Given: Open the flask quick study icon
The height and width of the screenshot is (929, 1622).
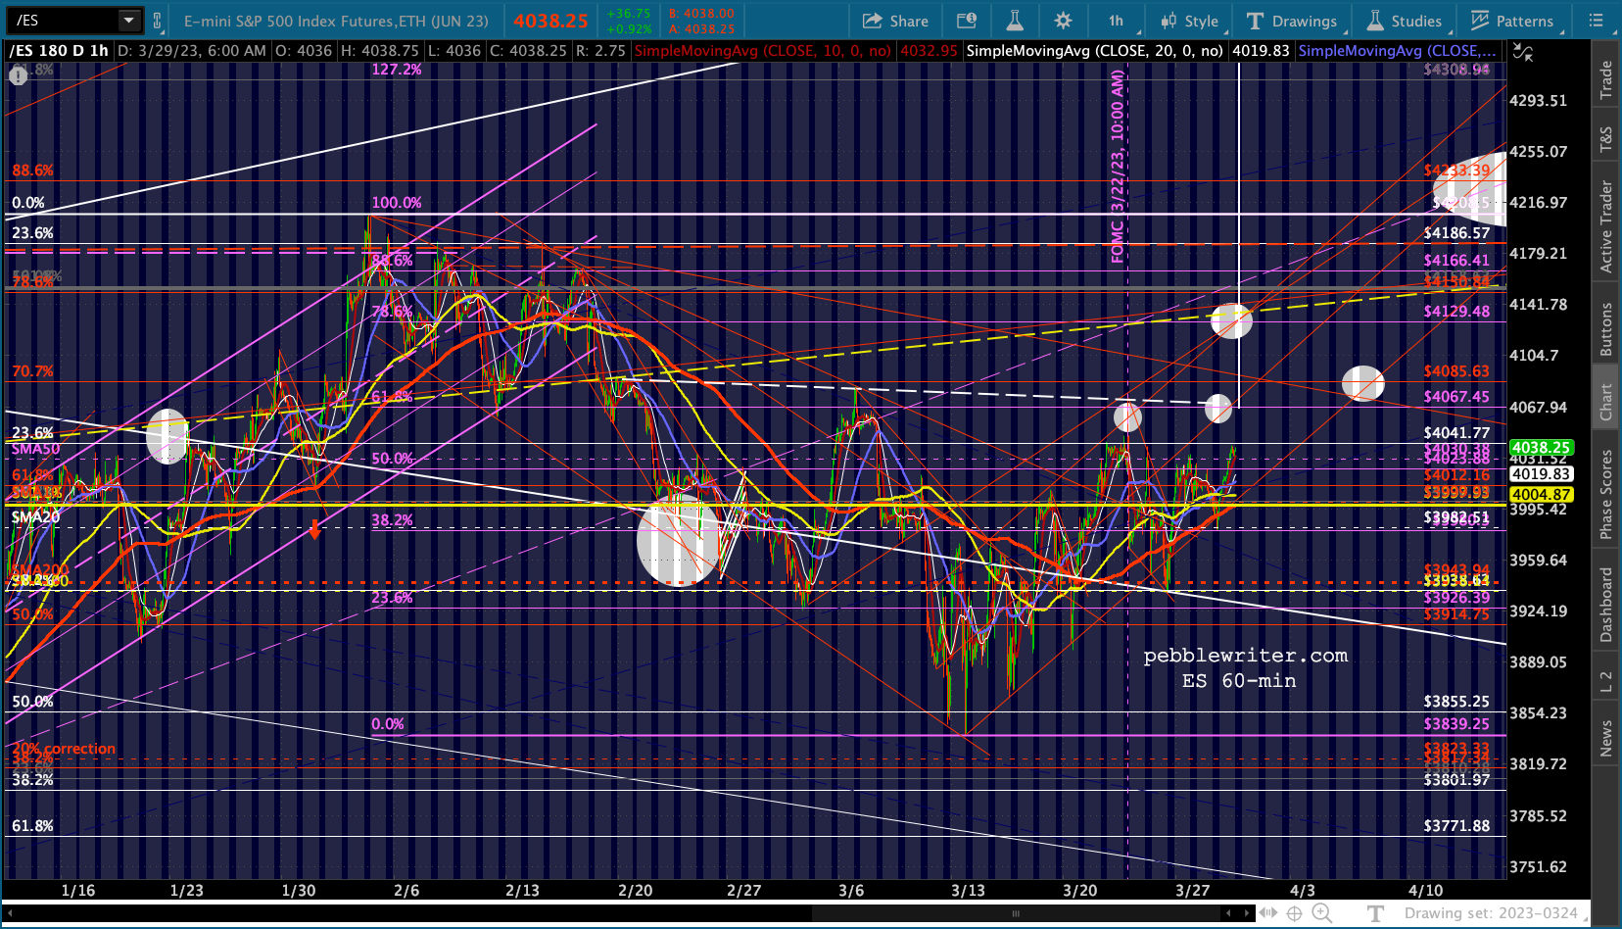Looking at the screenshot, I should (1014, 21).
